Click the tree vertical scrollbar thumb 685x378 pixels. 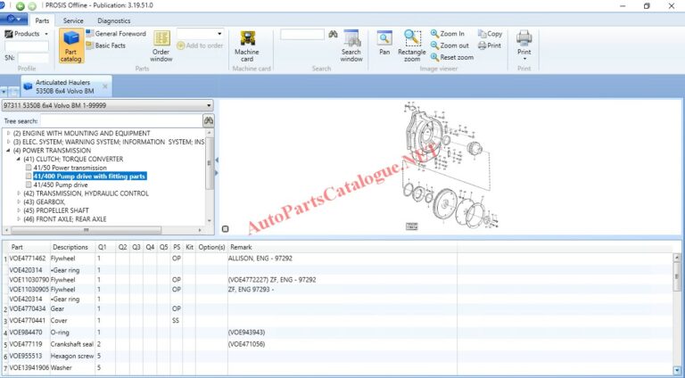[x=210, y=163]
